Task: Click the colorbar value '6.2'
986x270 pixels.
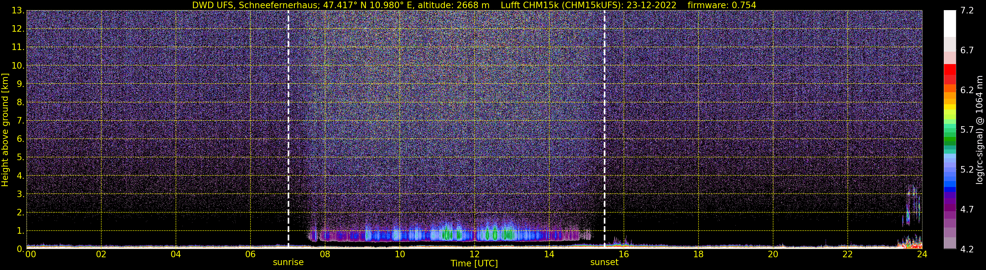Action: [x=967, y=90]
